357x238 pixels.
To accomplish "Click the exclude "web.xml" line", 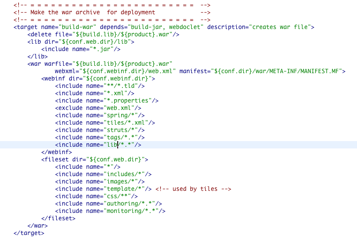I will (x=98, y=108).
